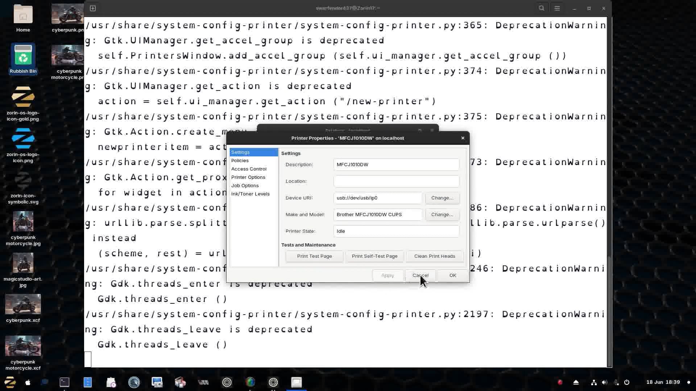Click the Print Test Page button
The height and width of the screenshot is (391, 696).
[314, 256]
